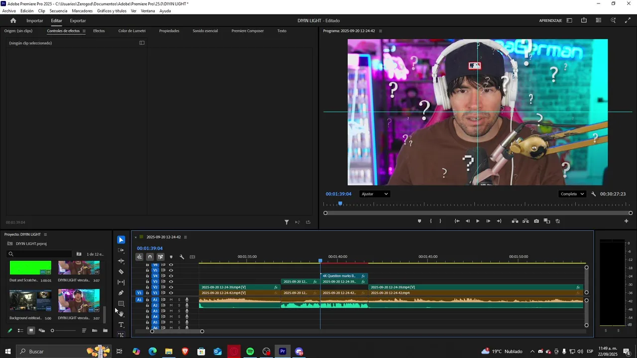637x358 pixels.
Task: Open Program monitor button editor plus
Action: click(626, 221)
